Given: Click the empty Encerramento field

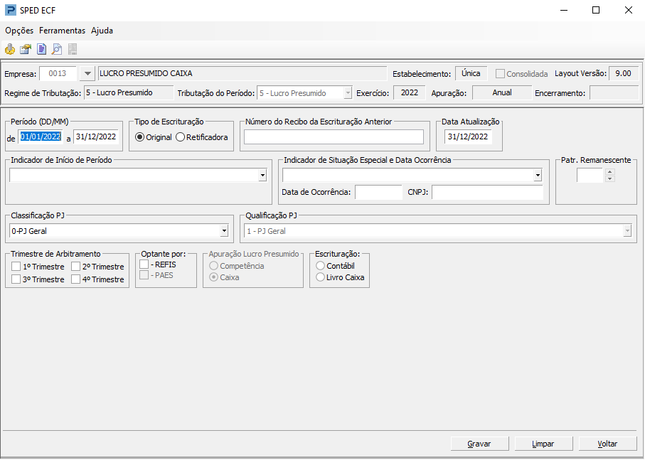Looking at the screenshot, I should pos(614,92).
